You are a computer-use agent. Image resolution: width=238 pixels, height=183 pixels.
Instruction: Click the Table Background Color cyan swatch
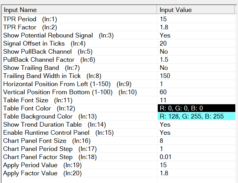196,116
